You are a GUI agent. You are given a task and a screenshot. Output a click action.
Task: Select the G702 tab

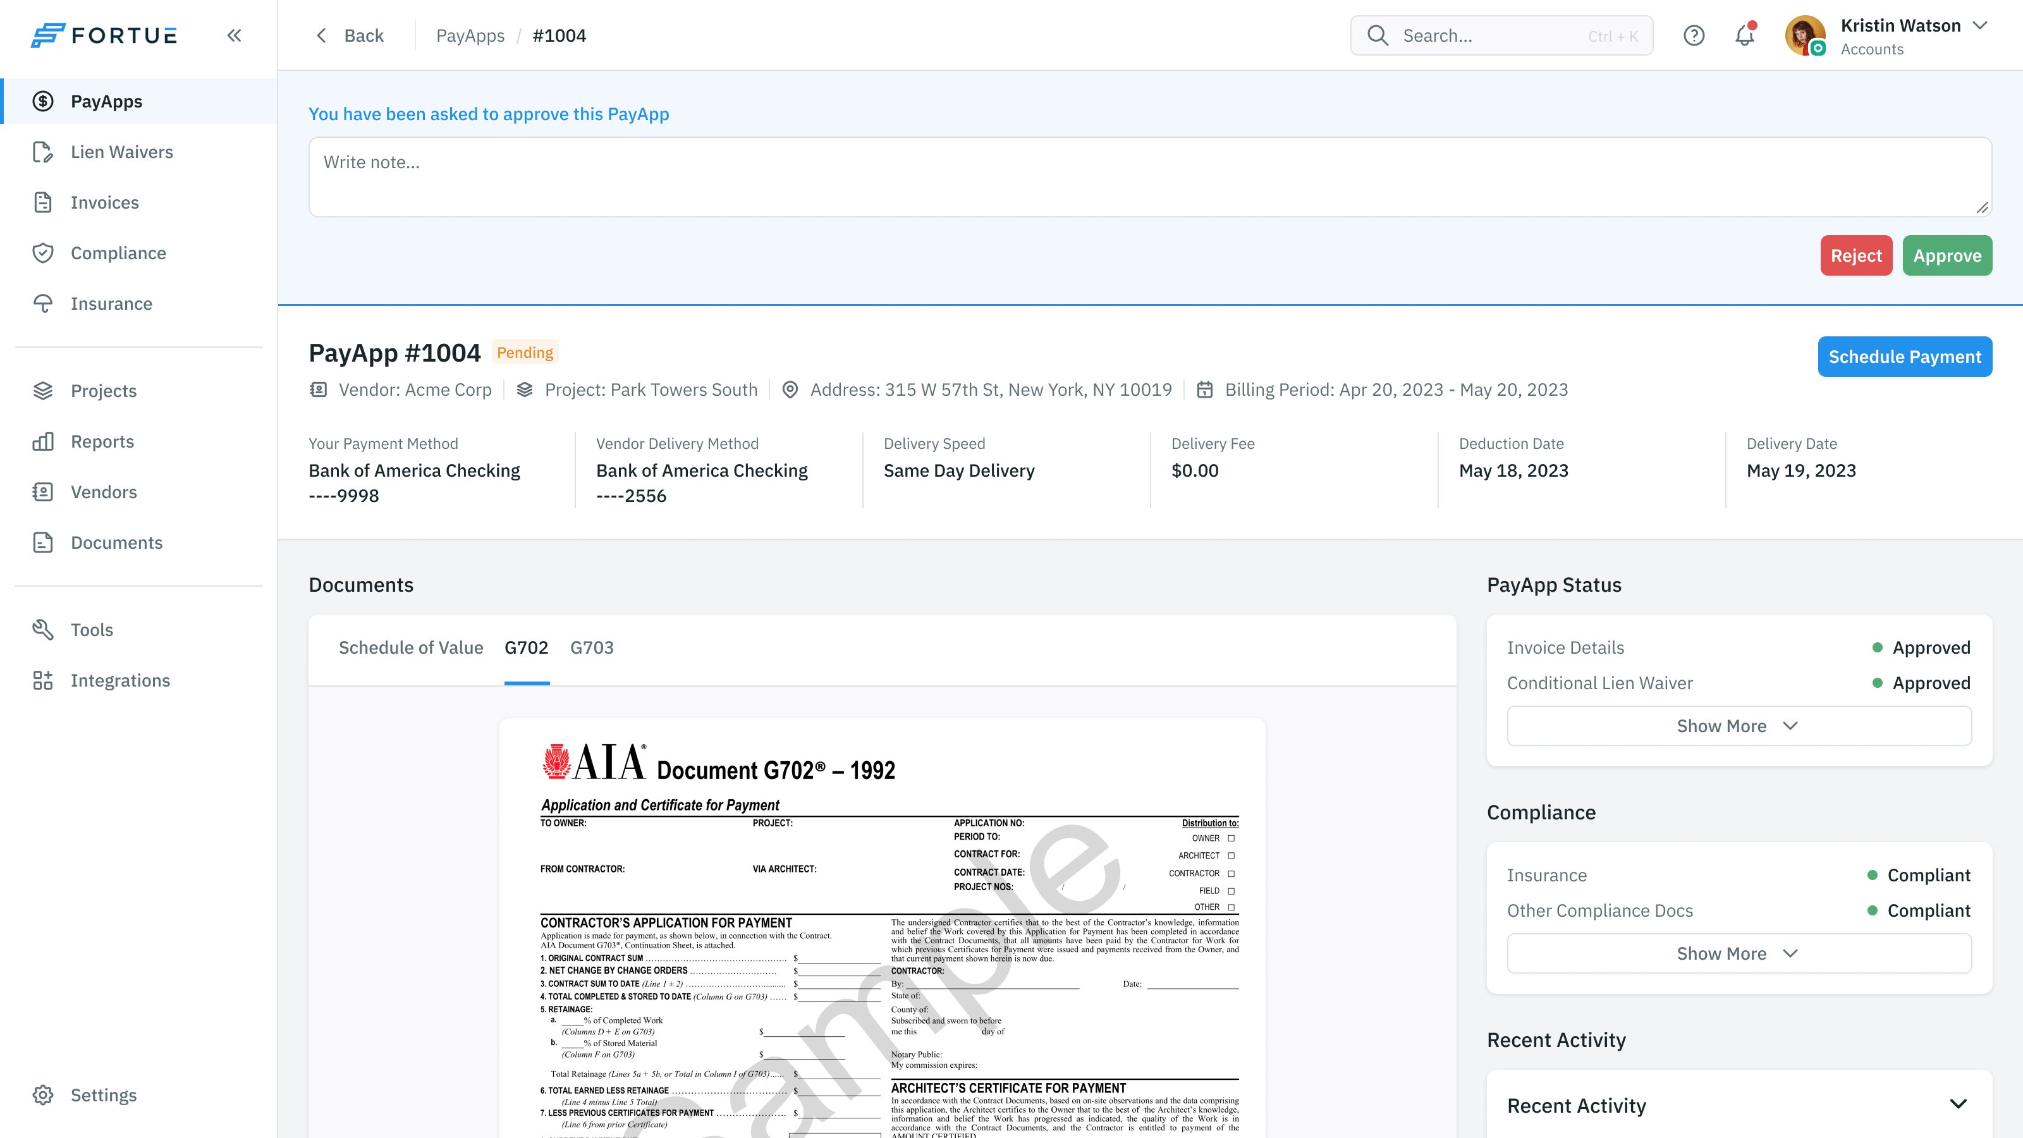(x=526, y=648)
